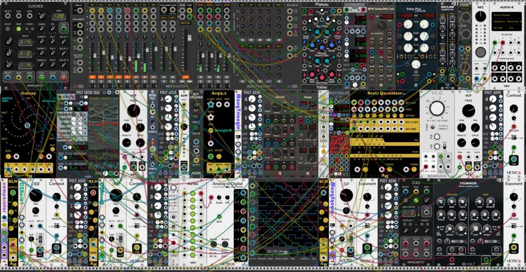This screenshot has width=526, height=272.
Task: Click the BPM knob on Clocked
Action: coord(41,16)
